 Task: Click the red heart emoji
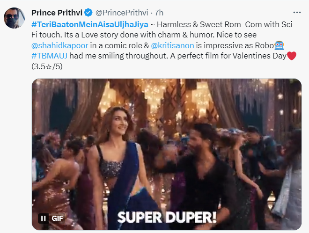(292, 56)
